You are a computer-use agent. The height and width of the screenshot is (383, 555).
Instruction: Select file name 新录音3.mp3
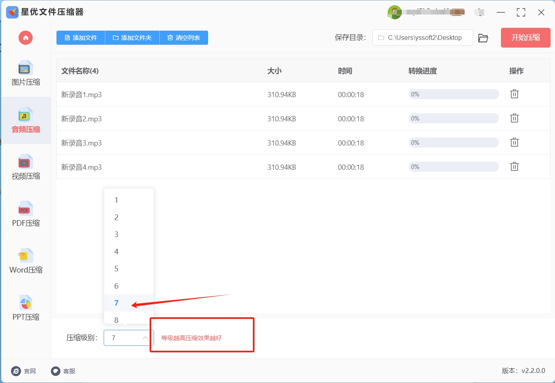point(81,143)
